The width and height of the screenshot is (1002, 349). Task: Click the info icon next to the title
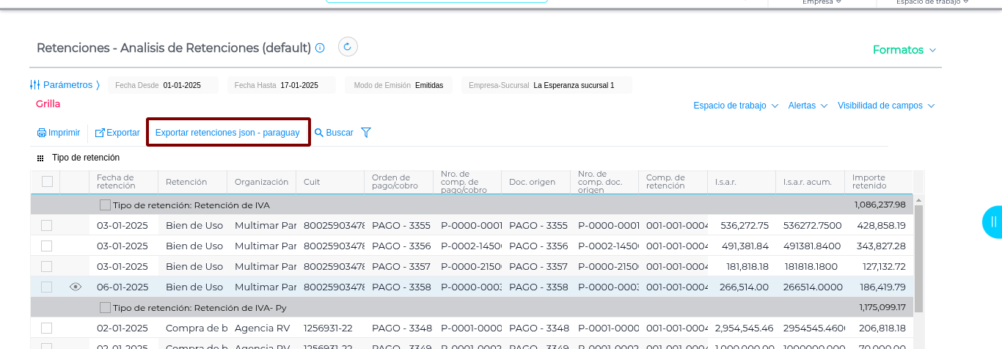320,48
